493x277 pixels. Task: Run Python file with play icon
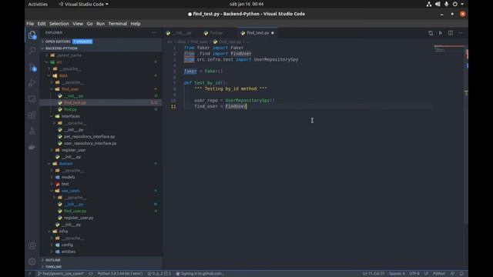pyautogui.click(x=441, y=33)
